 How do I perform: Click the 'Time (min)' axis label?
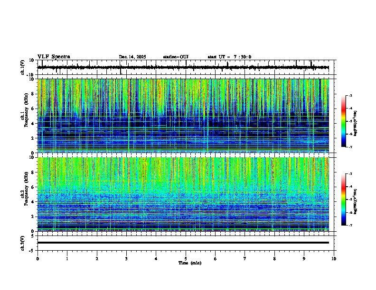point(190,263)
